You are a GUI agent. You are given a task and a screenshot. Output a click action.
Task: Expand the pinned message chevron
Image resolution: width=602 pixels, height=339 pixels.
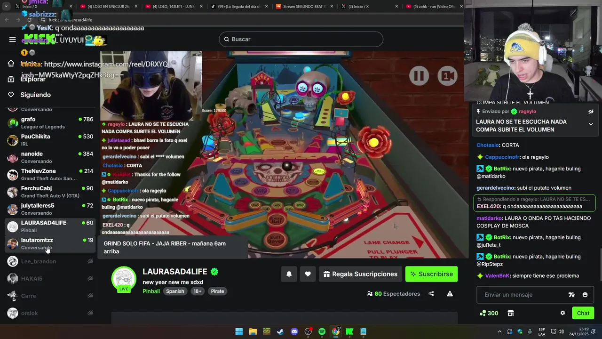click(x=591, y=124)
